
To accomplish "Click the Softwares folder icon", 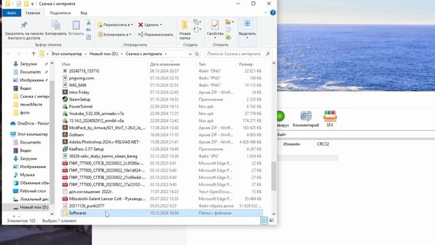I will tap(65, 213).
